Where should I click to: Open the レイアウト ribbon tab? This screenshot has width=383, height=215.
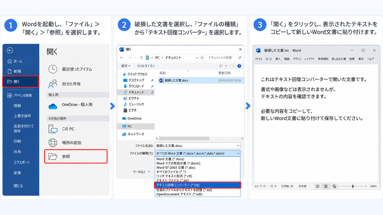309,59
